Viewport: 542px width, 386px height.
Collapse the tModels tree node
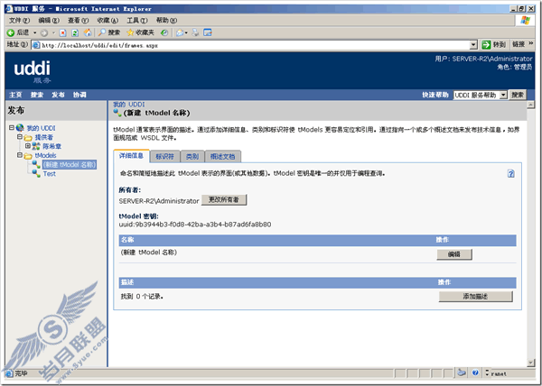(x=20, y=155)
